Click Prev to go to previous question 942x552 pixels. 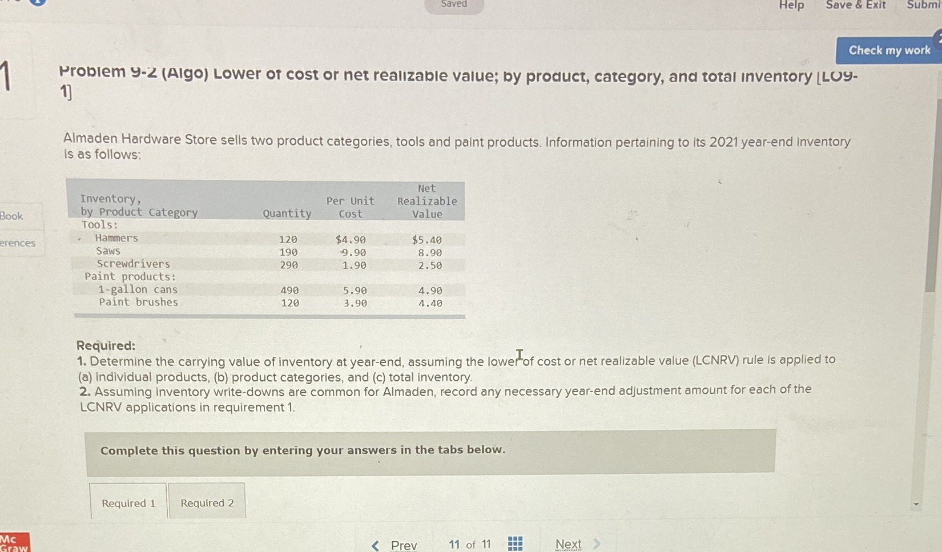pyautogui.click(x=404, y=545)
